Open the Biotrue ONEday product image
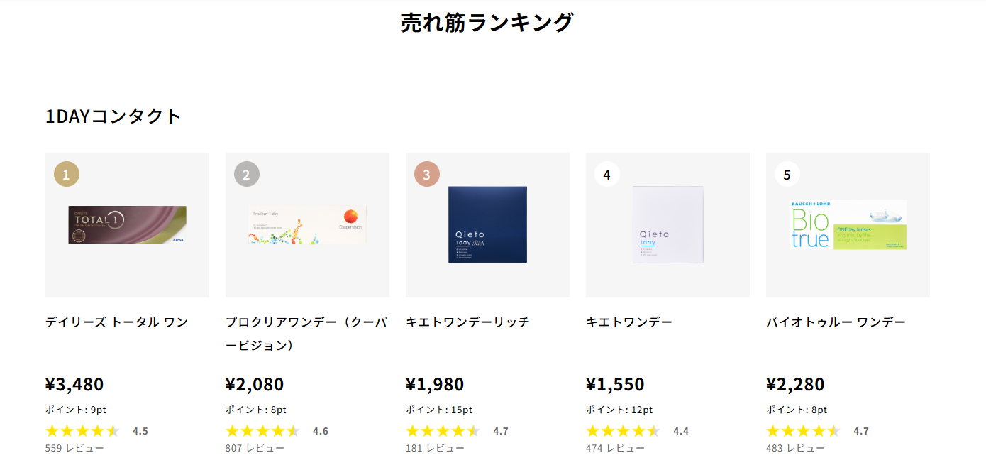The height and width of the screenshot is (470, 986). (848, 225)
